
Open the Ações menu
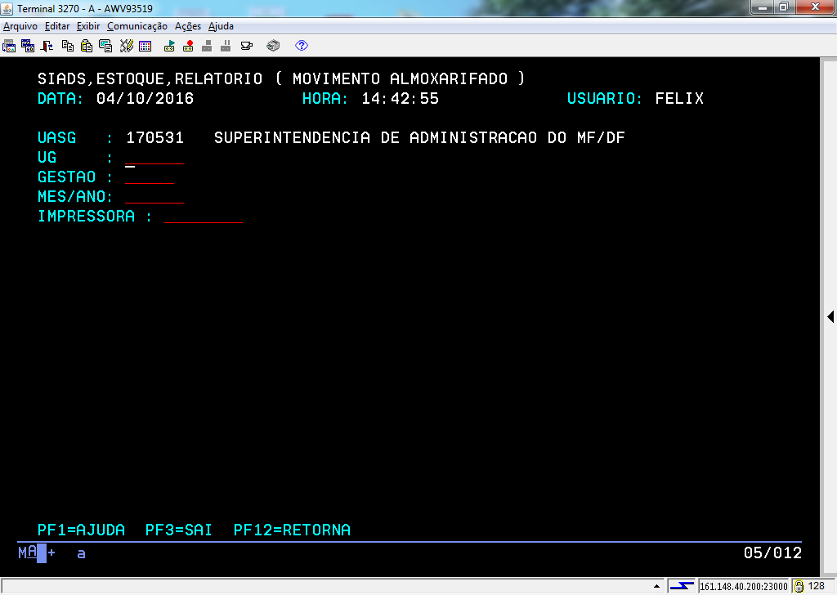coord(188,26)
